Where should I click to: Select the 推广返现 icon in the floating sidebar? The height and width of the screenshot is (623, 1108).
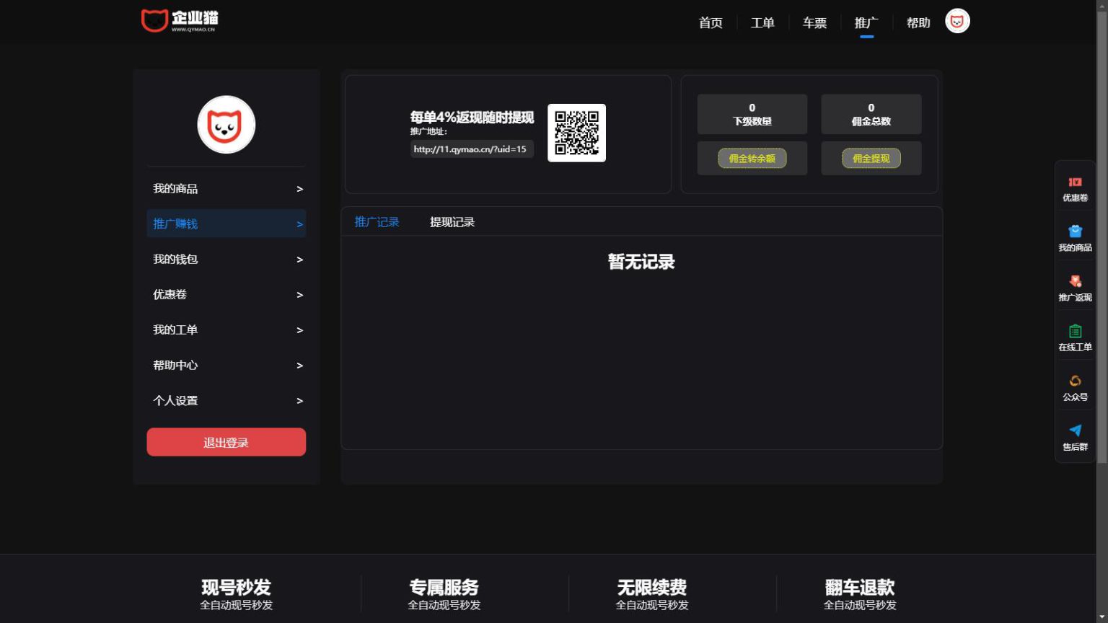1075,281
